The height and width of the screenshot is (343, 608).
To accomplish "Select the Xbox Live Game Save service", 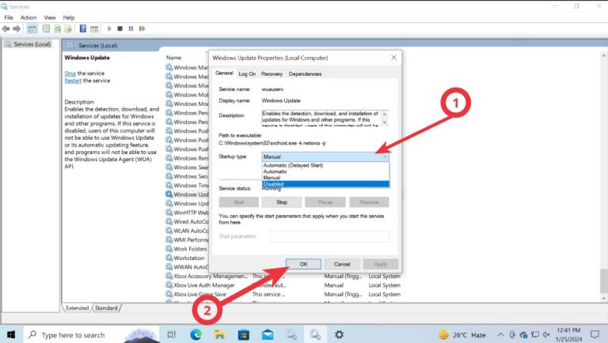I will pyautogui.click(x=199, y=294).
